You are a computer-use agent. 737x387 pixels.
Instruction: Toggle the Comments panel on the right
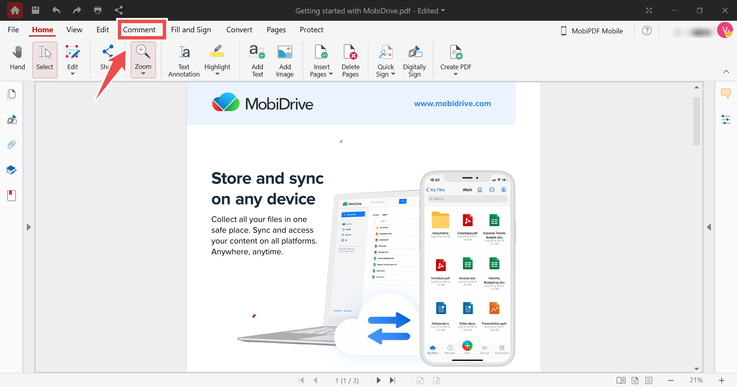[726, 93]
